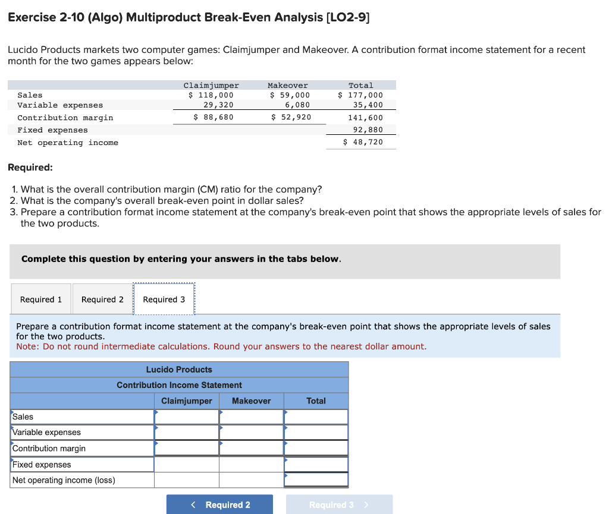The width and height of the screenshot is (609, 514).
Task: Click the Fixed expenses Total cell
Action: pyautogui.click(x=316, y=464)
